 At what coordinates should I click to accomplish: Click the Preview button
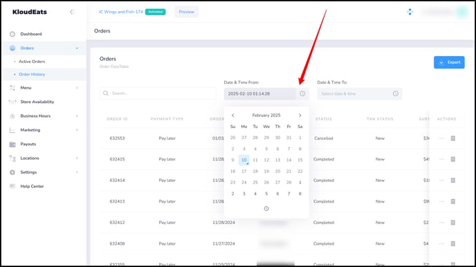186,12
